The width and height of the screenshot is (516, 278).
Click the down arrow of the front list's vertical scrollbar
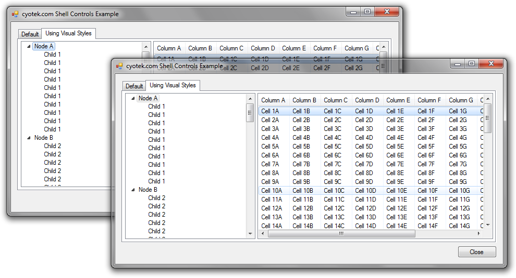tap(488, 225)
